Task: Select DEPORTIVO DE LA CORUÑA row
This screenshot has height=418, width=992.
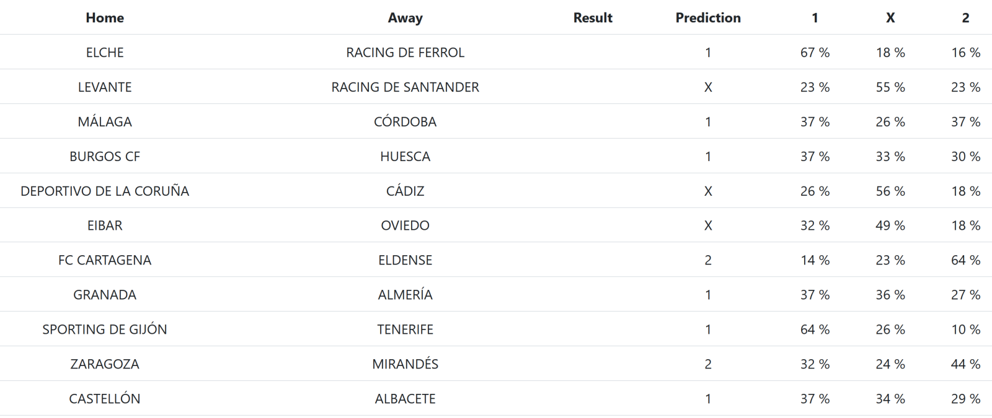Action: pos(105,191)
